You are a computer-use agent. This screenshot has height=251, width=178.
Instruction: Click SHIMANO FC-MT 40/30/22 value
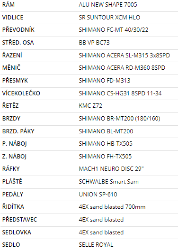click(x=114, y=30)
